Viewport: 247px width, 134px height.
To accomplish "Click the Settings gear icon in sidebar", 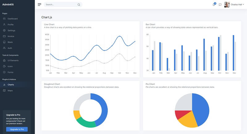I will tap(4, 31).
